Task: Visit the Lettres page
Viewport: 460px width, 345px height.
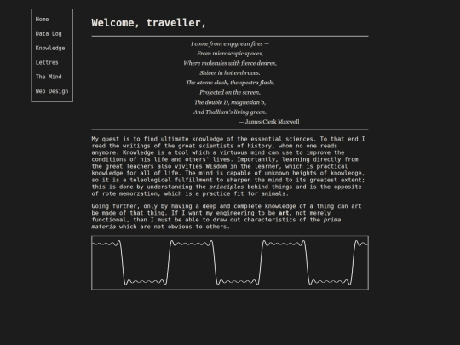Action: point(47,62)
